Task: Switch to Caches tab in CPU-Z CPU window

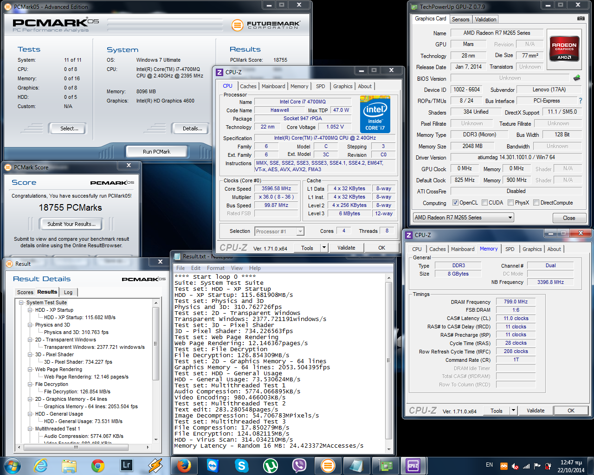Action: point(248,86)
